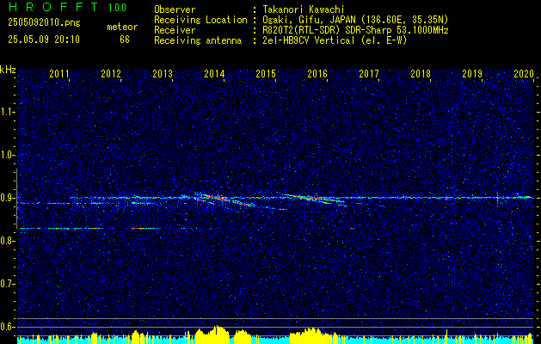Click the 2020 time marker
541x344 pixels.
click(524, 74)
